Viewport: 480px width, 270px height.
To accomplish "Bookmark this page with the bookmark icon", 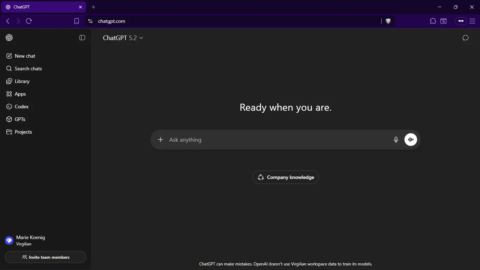I will point(77,21).
